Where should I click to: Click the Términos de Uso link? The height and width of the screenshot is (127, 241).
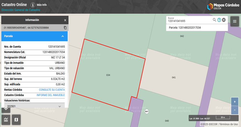[228, 124]
